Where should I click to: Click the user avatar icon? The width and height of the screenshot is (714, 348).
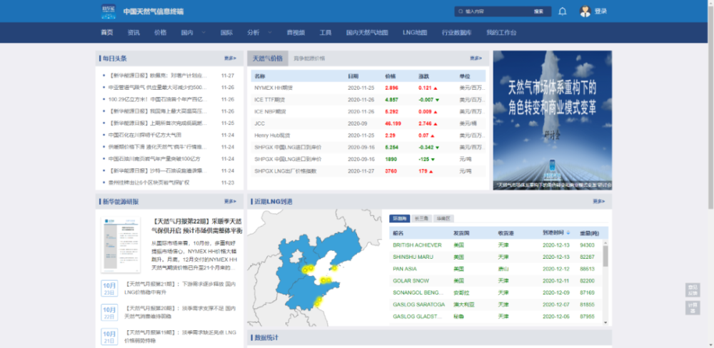[x=585, y=11]
